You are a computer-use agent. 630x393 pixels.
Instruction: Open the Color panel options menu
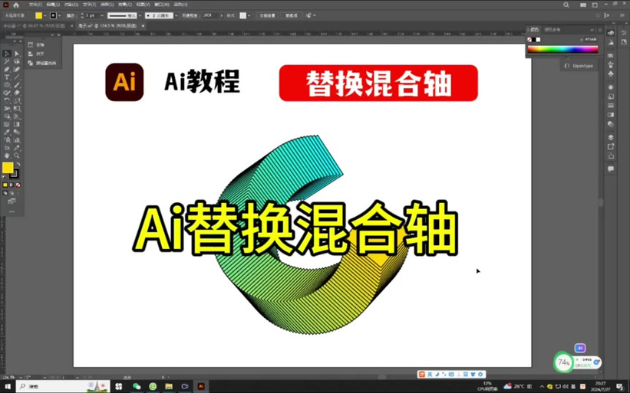(x=599, y=30)
